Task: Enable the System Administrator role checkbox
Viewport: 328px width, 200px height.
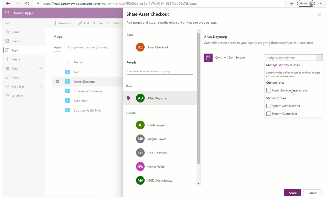Action: (269, 106)
